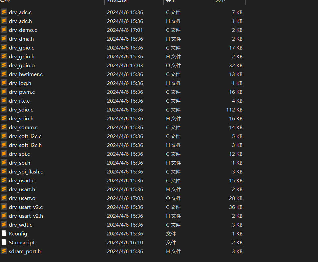Click the 17 KB size of drv_gpio.c

(236, 48)
